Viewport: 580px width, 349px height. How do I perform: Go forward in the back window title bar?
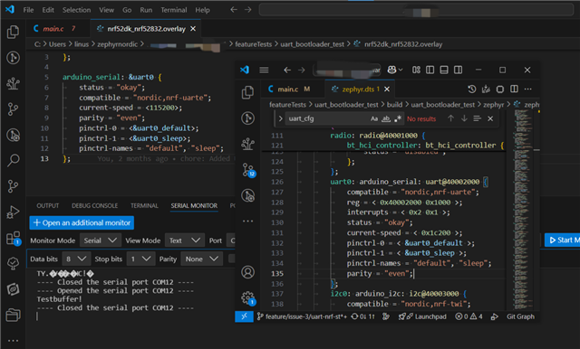pyautogui.click(x=247, y=10)
